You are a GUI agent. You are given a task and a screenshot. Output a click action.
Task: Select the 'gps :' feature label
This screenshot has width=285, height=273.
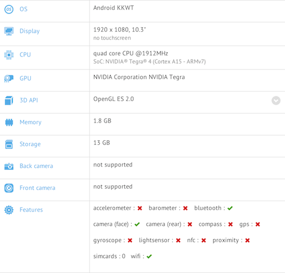(x=246, y=225)
